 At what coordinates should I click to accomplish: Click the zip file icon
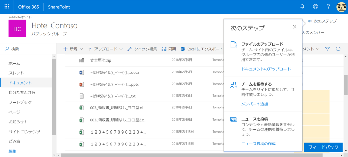pyautogui.click(x=82, y=60)
